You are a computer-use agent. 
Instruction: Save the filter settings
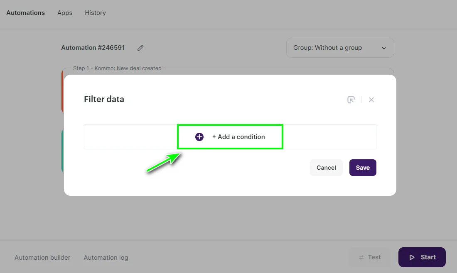tap(362, 168)
